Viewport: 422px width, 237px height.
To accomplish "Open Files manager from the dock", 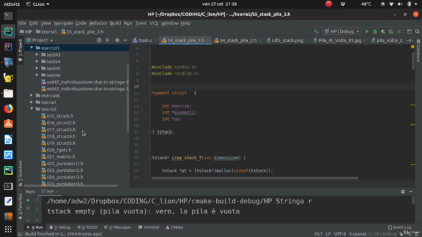I will tap(8, 93).
